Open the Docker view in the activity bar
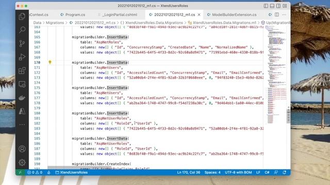330x185 pixels. pos(22,98)
